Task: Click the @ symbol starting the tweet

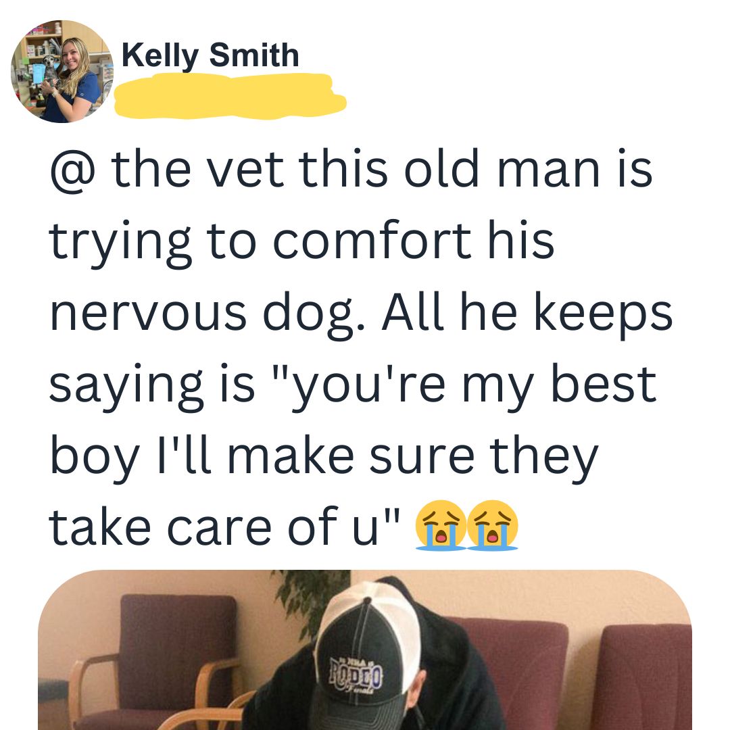Action: pos(73,169)
